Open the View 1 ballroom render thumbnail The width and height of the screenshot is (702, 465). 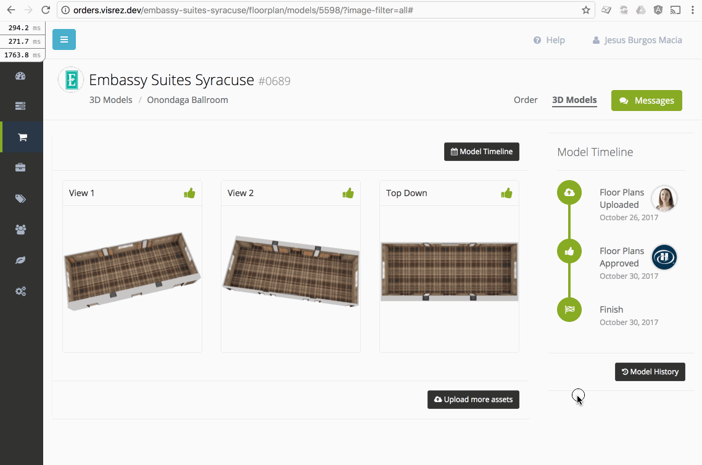point(132,271)
